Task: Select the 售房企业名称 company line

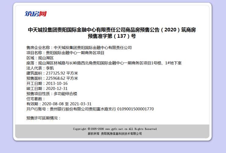Action: pos(79,48)
